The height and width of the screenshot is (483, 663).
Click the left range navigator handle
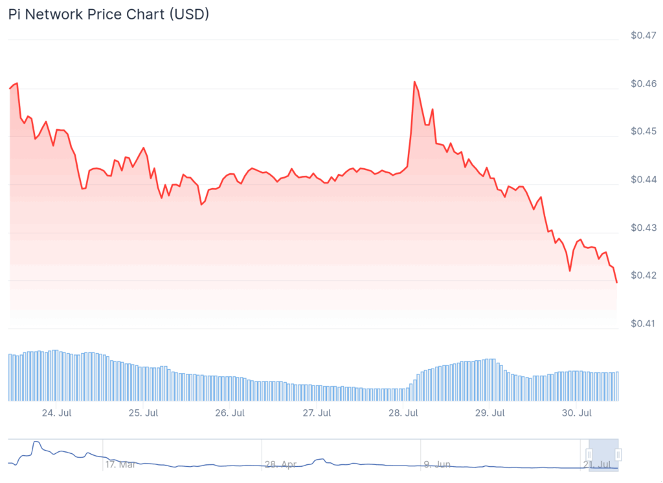click(589, 455)
